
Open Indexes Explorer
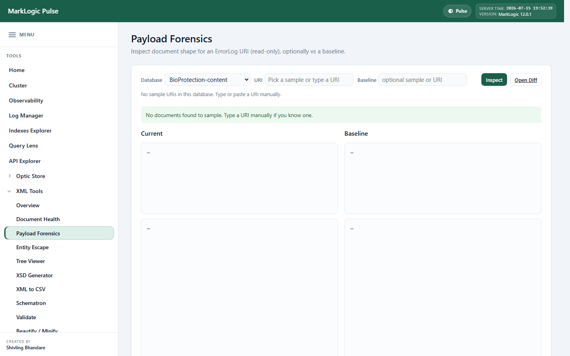[30, 131]
